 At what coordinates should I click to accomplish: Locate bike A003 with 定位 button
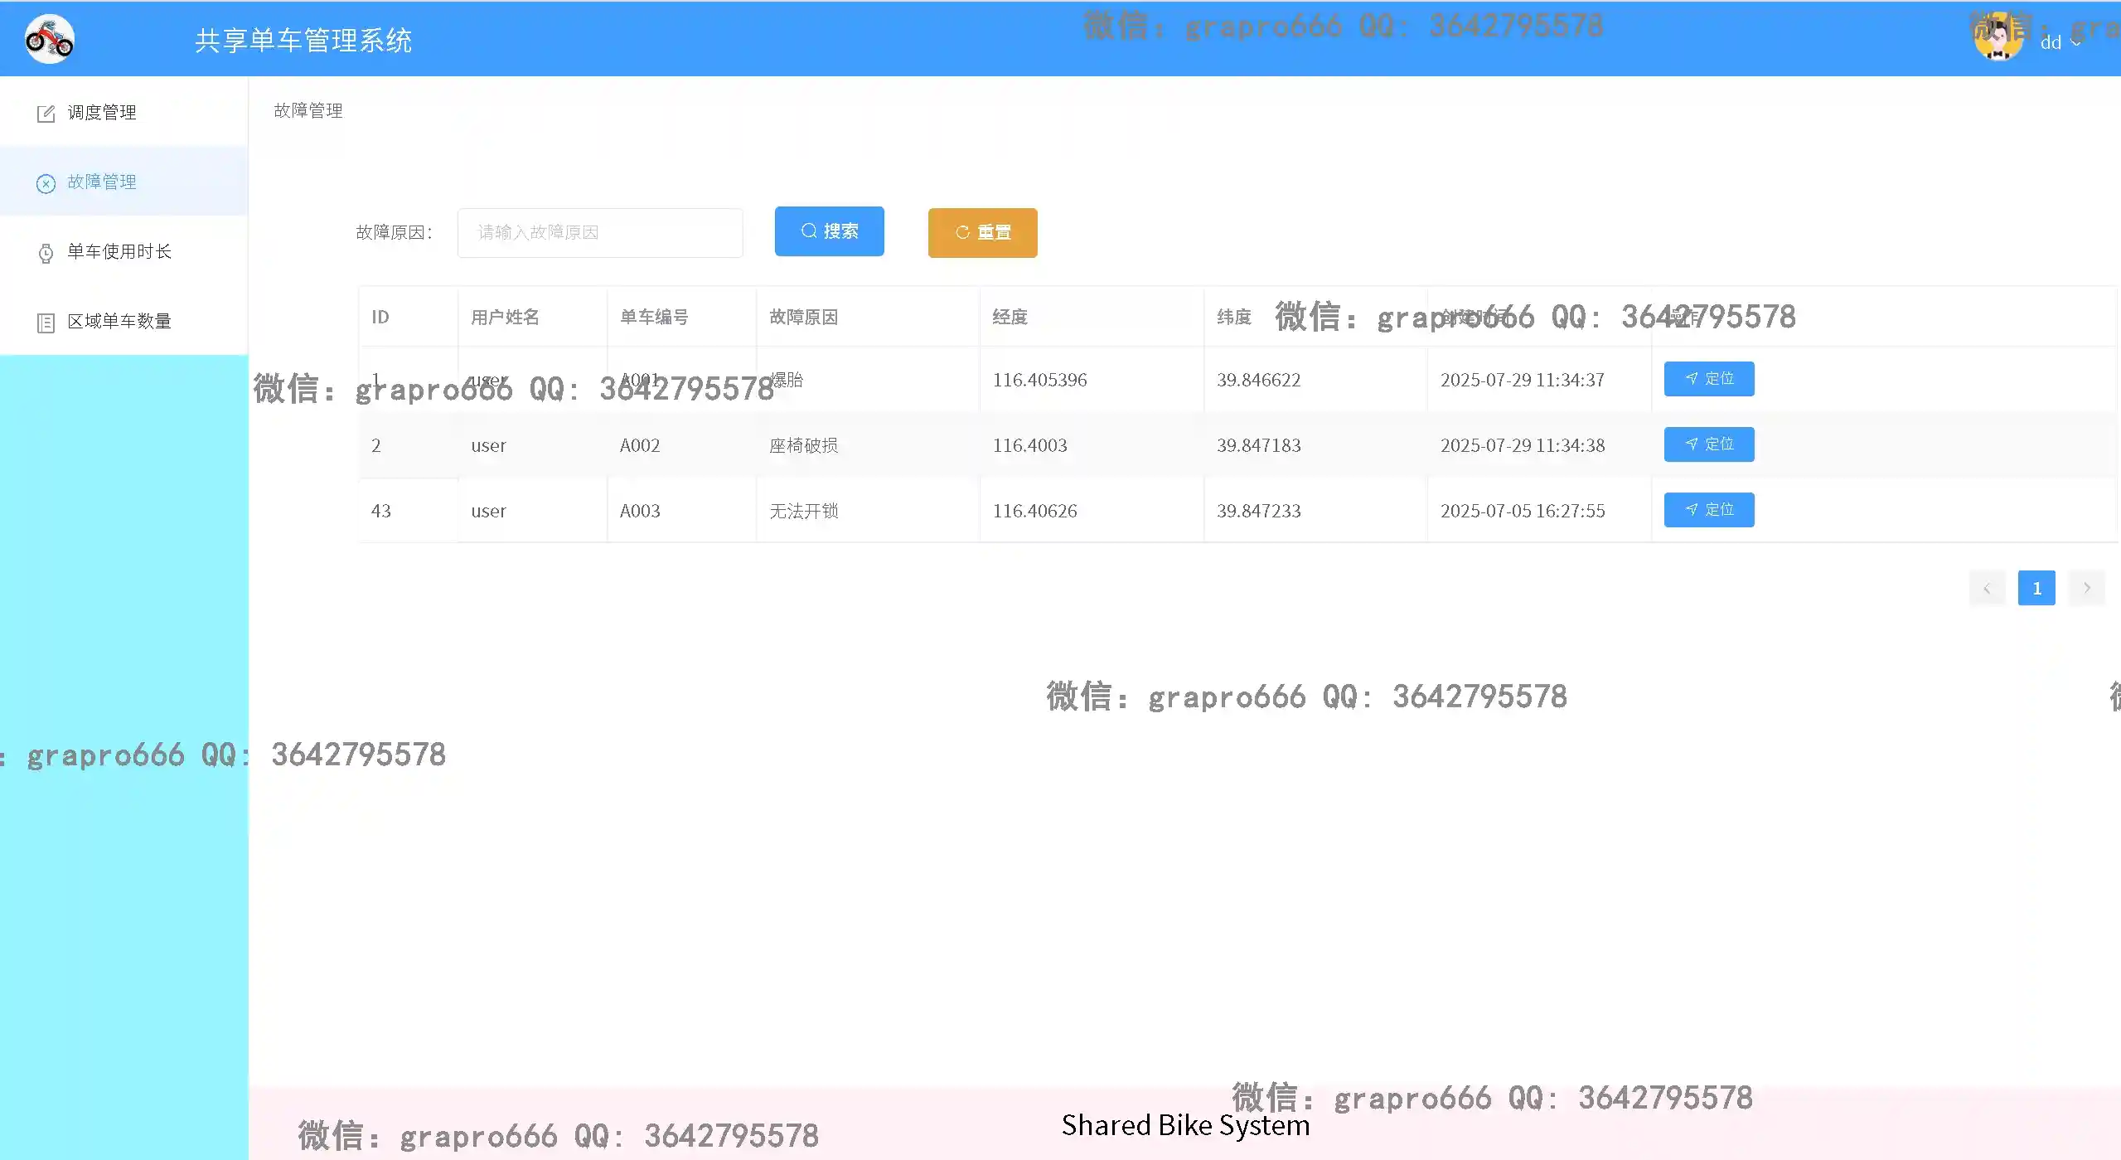(1708, 510)
